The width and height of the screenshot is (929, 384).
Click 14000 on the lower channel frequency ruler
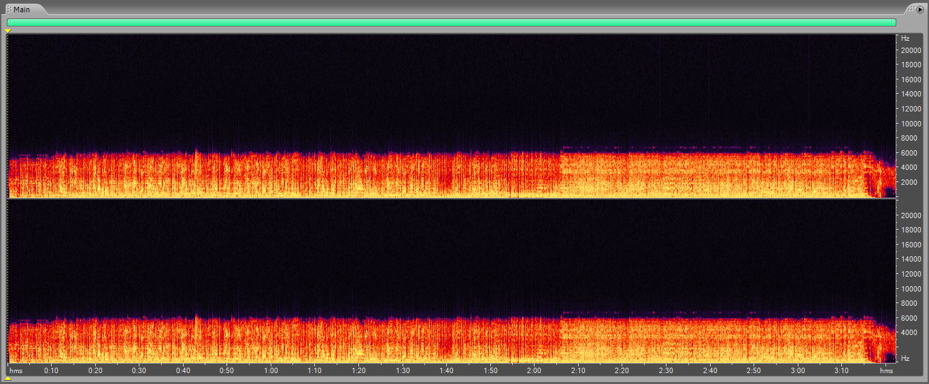pos(911,260)
